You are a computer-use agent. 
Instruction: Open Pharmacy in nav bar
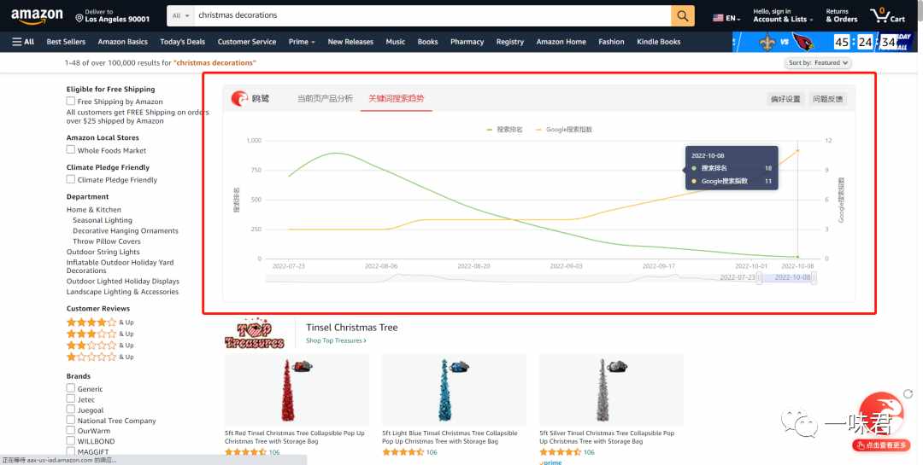[467, 42]
